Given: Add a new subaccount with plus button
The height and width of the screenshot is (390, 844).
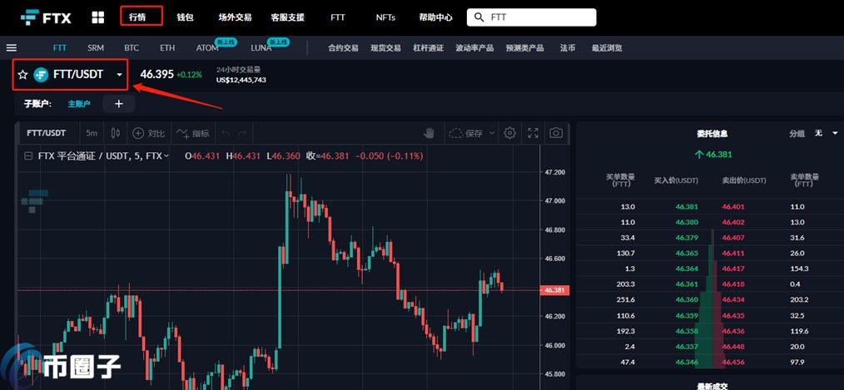Looking at the screenshot, I should click(118, 104).
